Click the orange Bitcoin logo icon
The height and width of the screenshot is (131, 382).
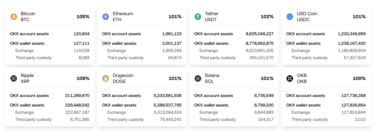click(x=14, y=17)
